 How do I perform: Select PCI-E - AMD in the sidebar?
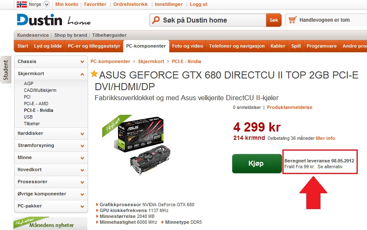36,104
